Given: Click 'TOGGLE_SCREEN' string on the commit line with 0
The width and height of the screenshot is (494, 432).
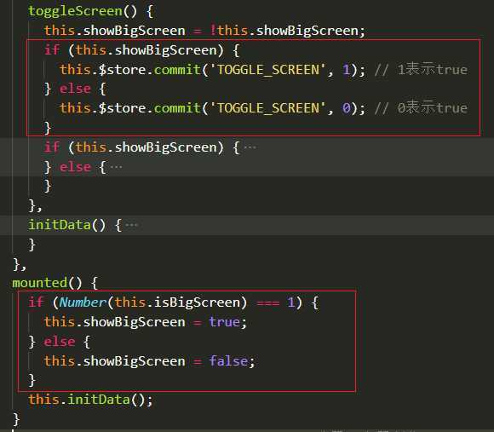Looking at the screenshot, I should (x=268, y=108).
